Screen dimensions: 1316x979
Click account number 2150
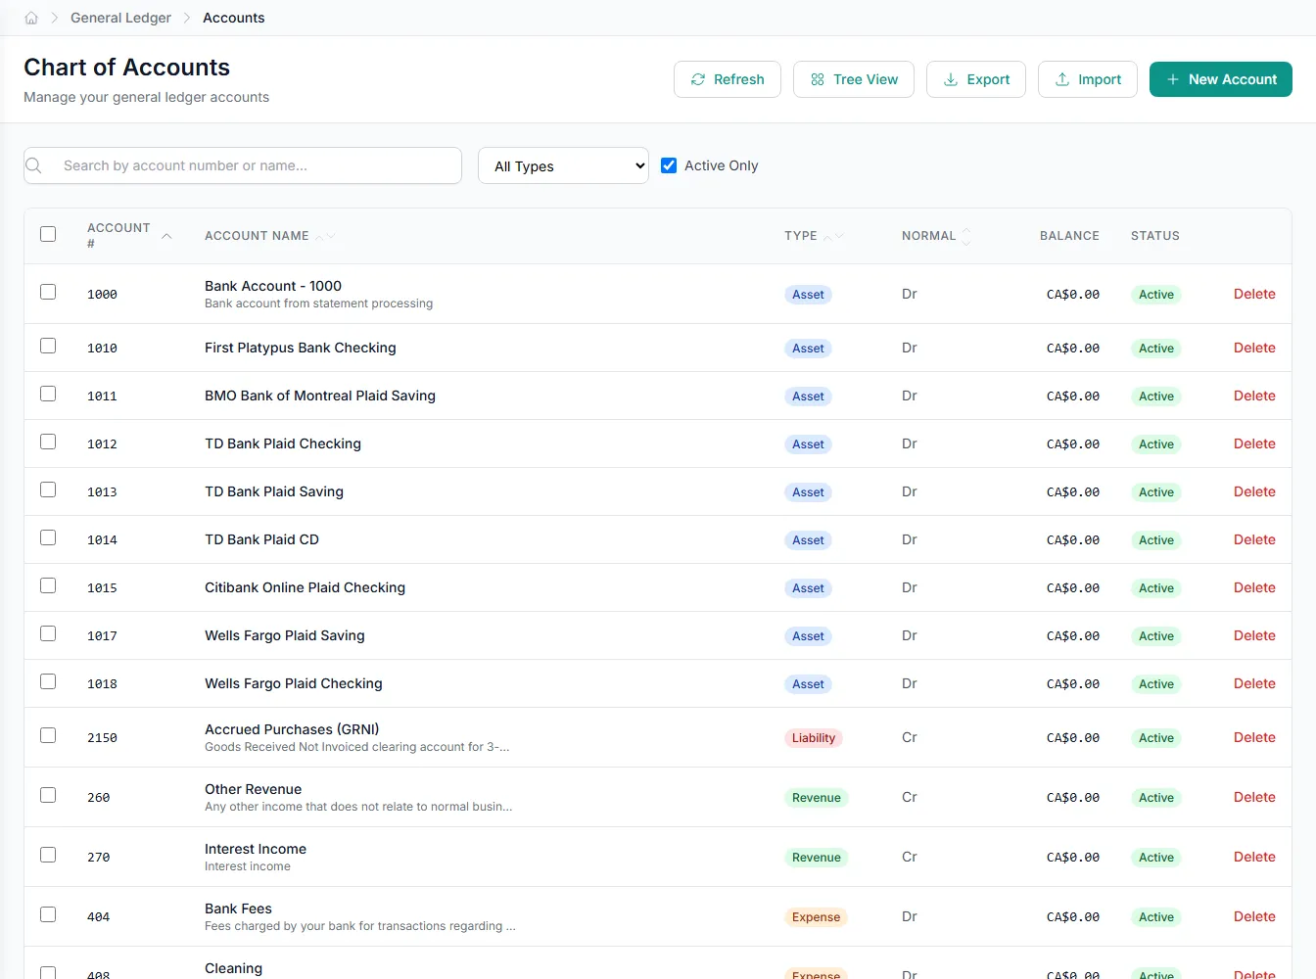[x=102, y=738]
